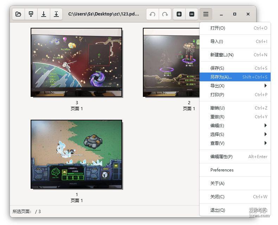278x225 pixels.
Task: Click the undo curved arrow icon
Action: click(x=152, y=14)
